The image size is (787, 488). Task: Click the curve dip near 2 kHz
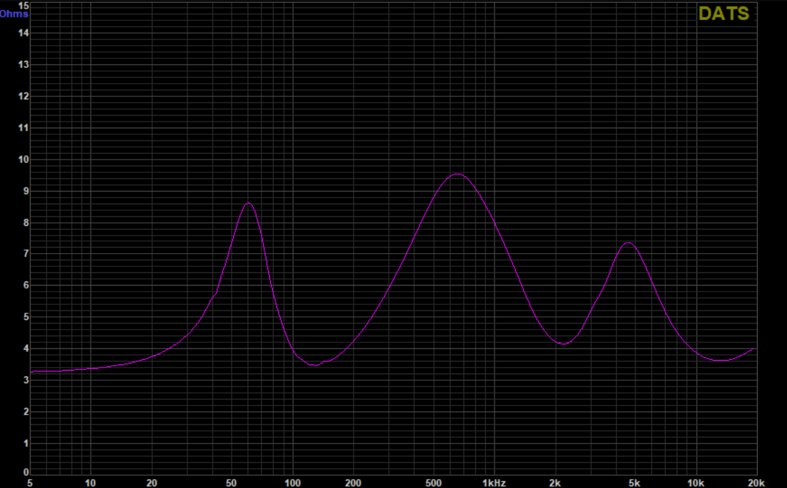pyautogui.click(x=563, y=343)
